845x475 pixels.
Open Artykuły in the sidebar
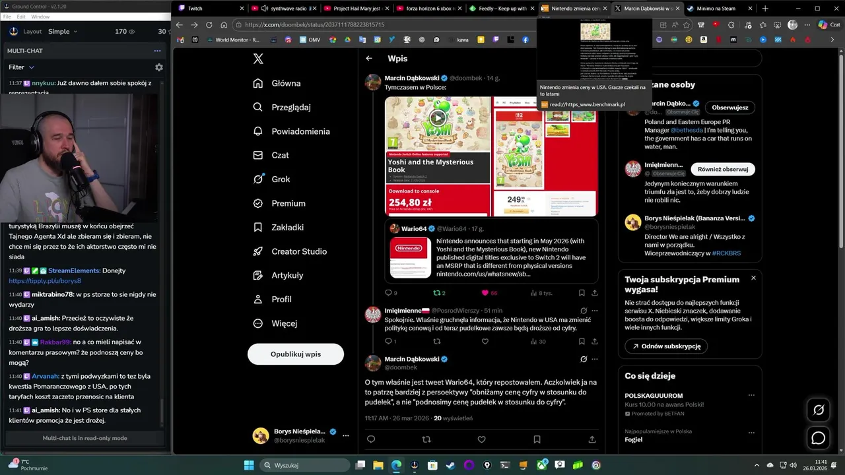click(278, 275)
